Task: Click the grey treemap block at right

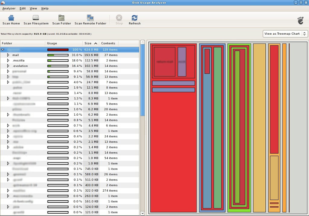Action: click(298, 128)
